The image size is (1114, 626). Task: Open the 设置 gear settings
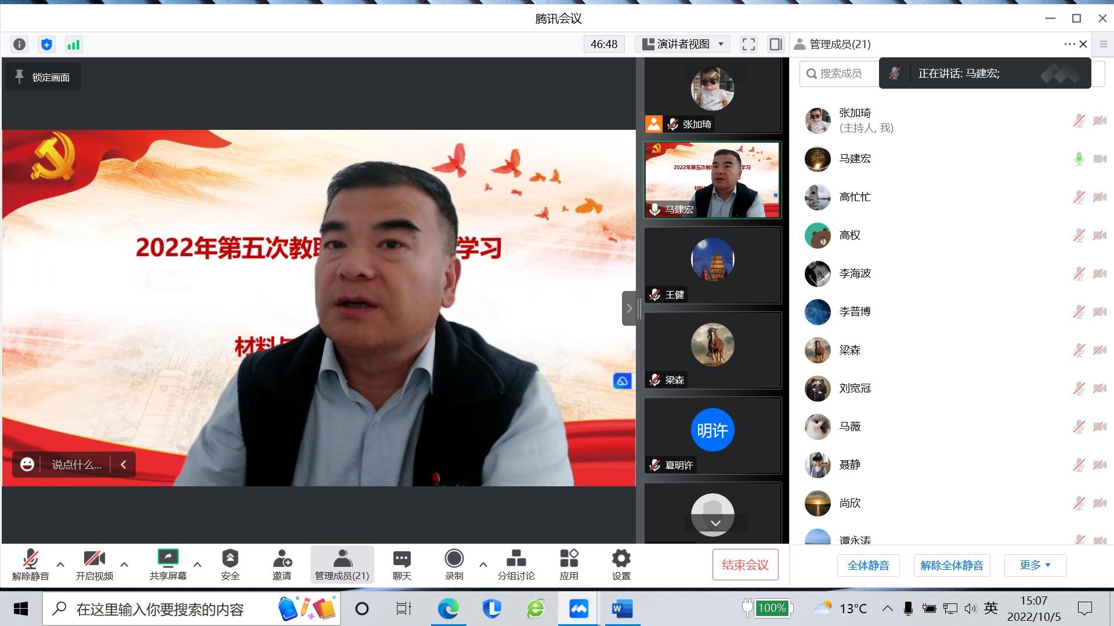[621, 565]
